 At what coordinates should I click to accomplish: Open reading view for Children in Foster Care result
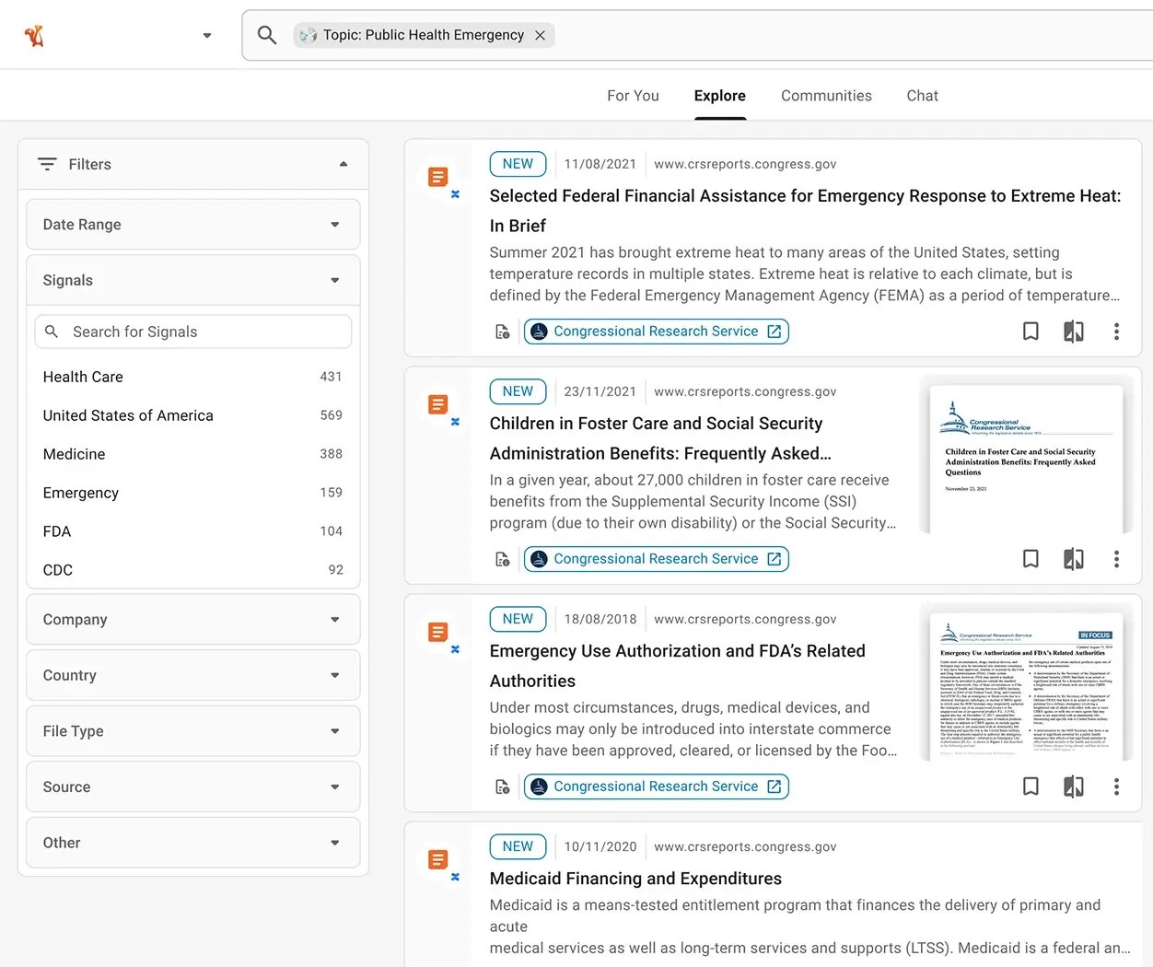pos(1073,558)
